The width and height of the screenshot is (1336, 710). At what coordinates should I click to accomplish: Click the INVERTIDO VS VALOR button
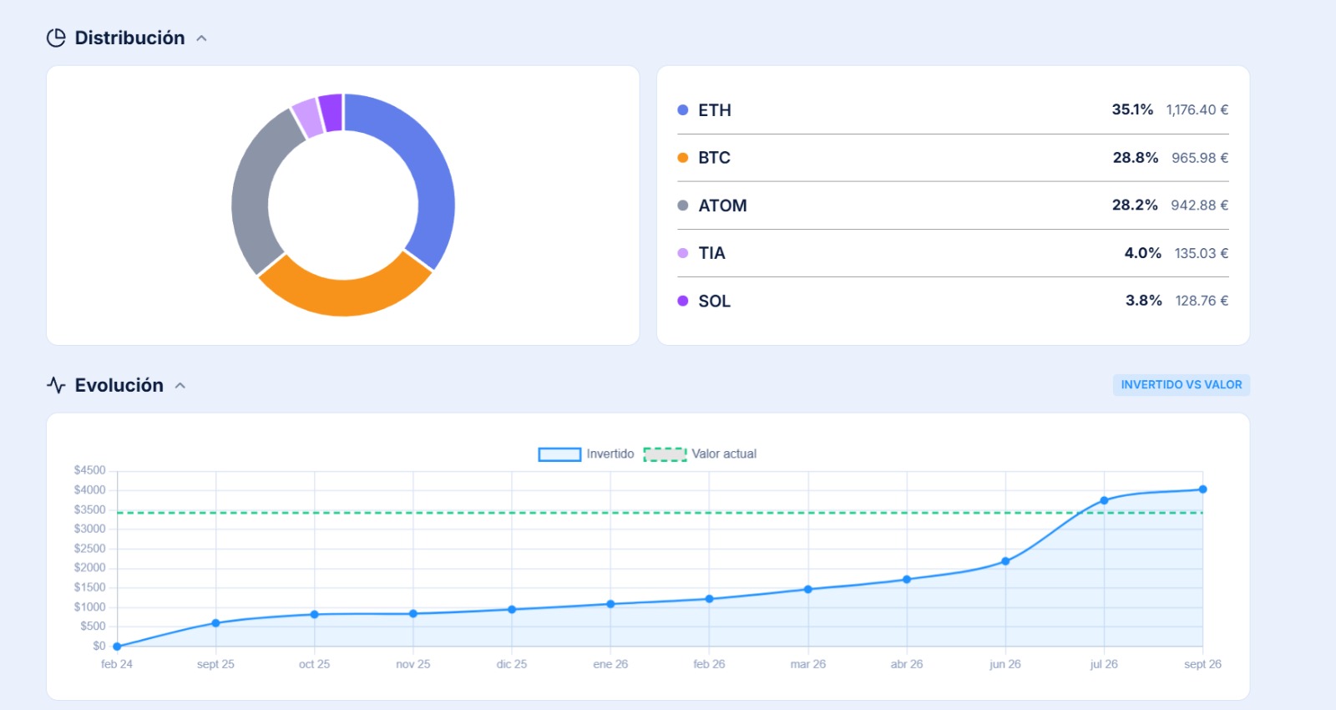coord(1181,385)
